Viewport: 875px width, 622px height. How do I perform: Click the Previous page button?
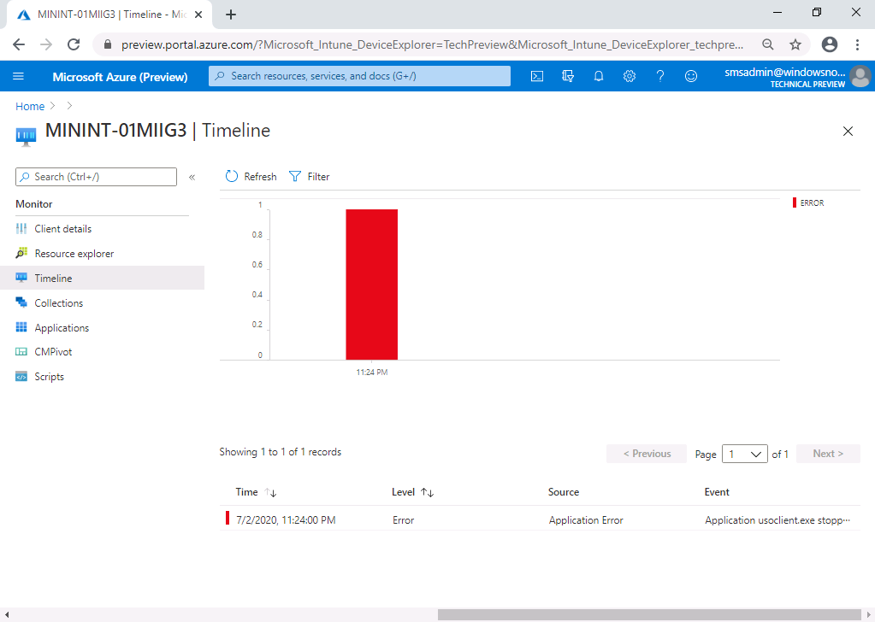[x=647, y=454]
